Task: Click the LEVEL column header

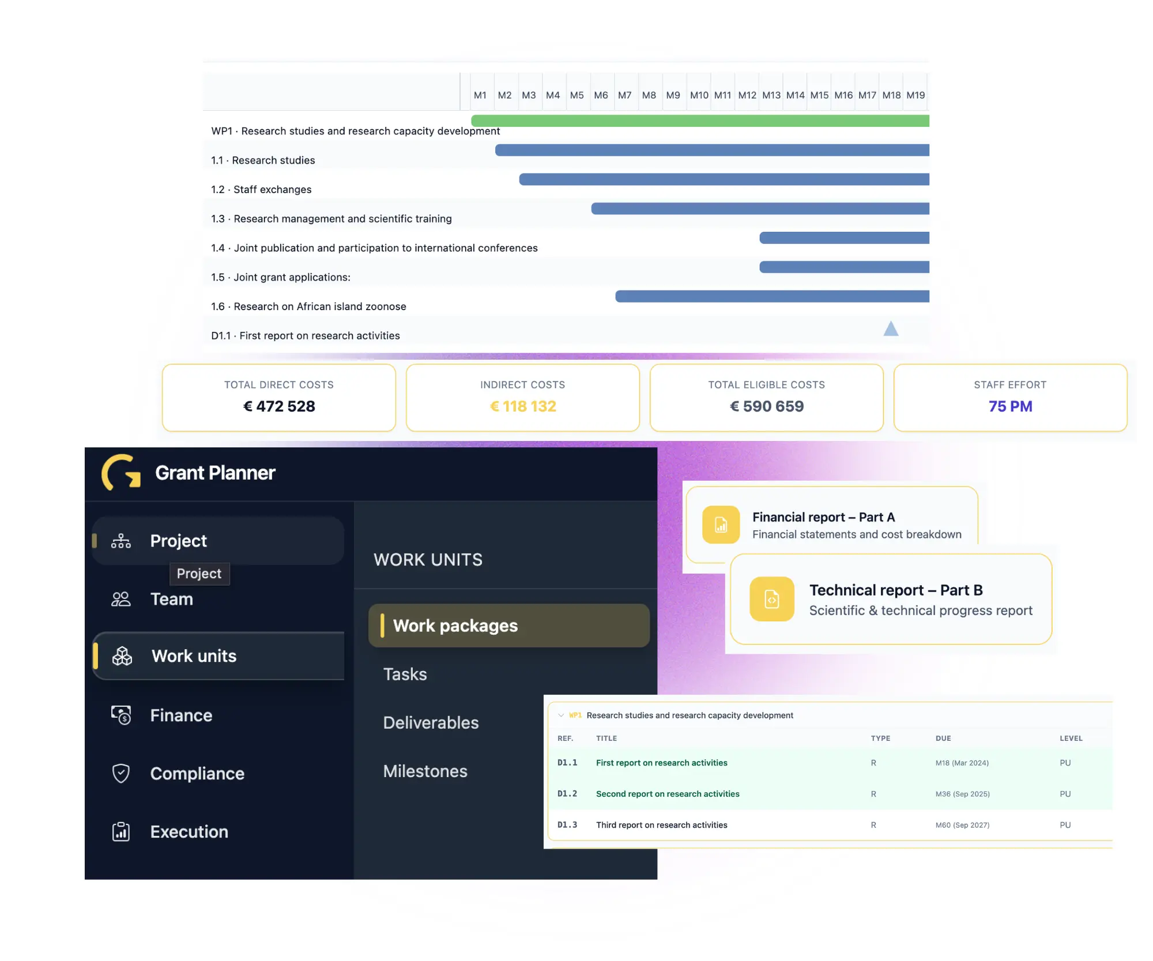Action: click(x=1071, y=738)
